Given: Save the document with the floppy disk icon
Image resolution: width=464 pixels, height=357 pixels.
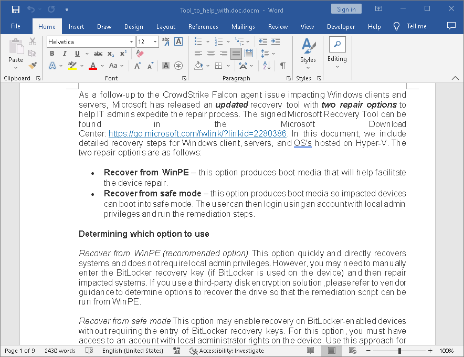Looking at the screenshot, I should tap(16, 9).
